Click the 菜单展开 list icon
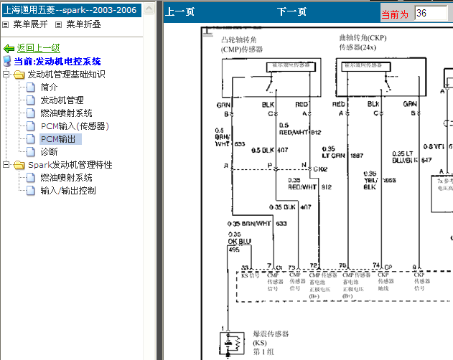Screen dimensions: 453x360 [x=5, y=25]
